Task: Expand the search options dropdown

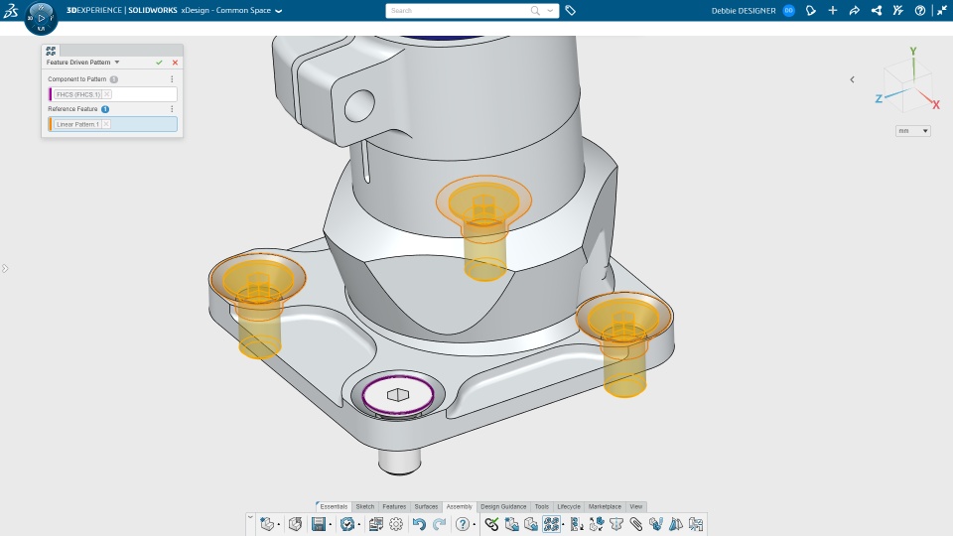Action: tap(550, 10)
